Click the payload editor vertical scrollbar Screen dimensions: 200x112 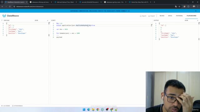pos(49,29)
